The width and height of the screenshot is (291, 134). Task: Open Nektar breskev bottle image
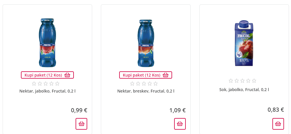coord(146,43)
